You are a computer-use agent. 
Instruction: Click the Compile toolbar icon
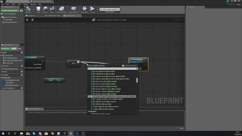(x=28, y=9)
